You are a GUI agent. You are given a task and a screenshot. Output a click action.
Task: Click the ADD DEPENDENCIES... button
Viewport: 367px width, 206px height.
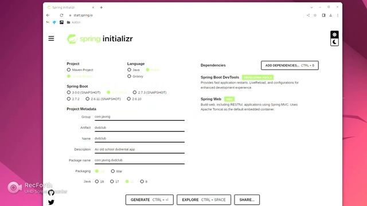(290, 65)
